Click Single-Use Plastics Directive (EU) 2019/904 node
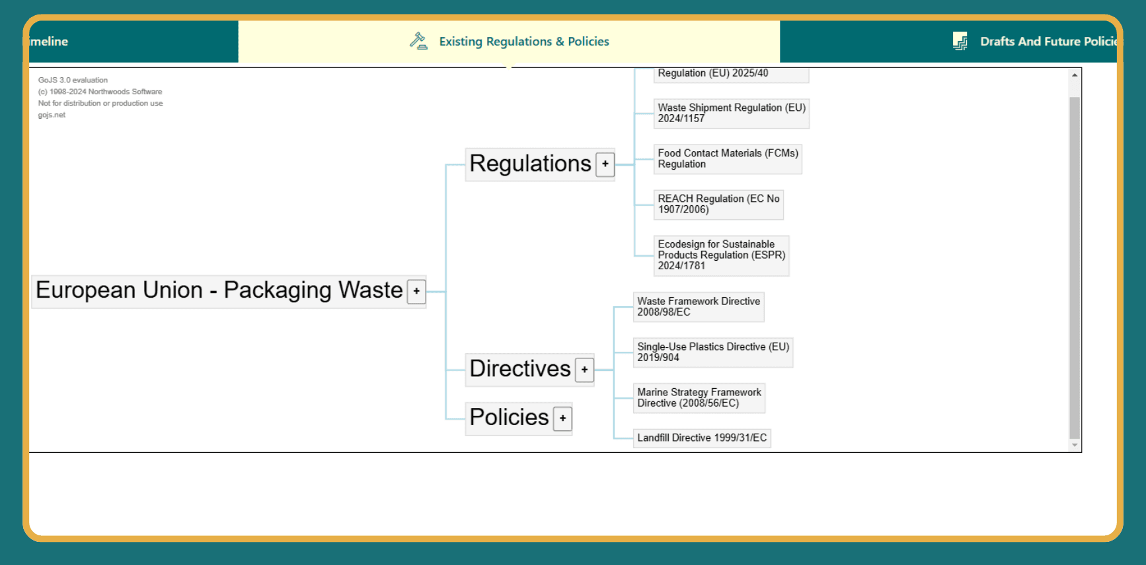Screen dimensions: 1146x565 (x=713, y=352)
